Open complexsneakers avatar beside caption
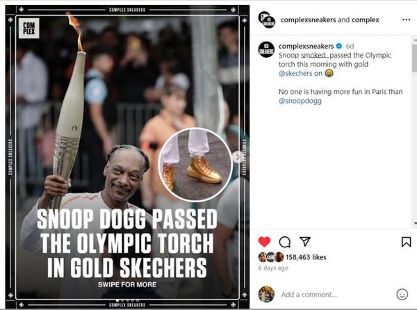The width and height of the screenshot is (417, 310). pos(266,49)
